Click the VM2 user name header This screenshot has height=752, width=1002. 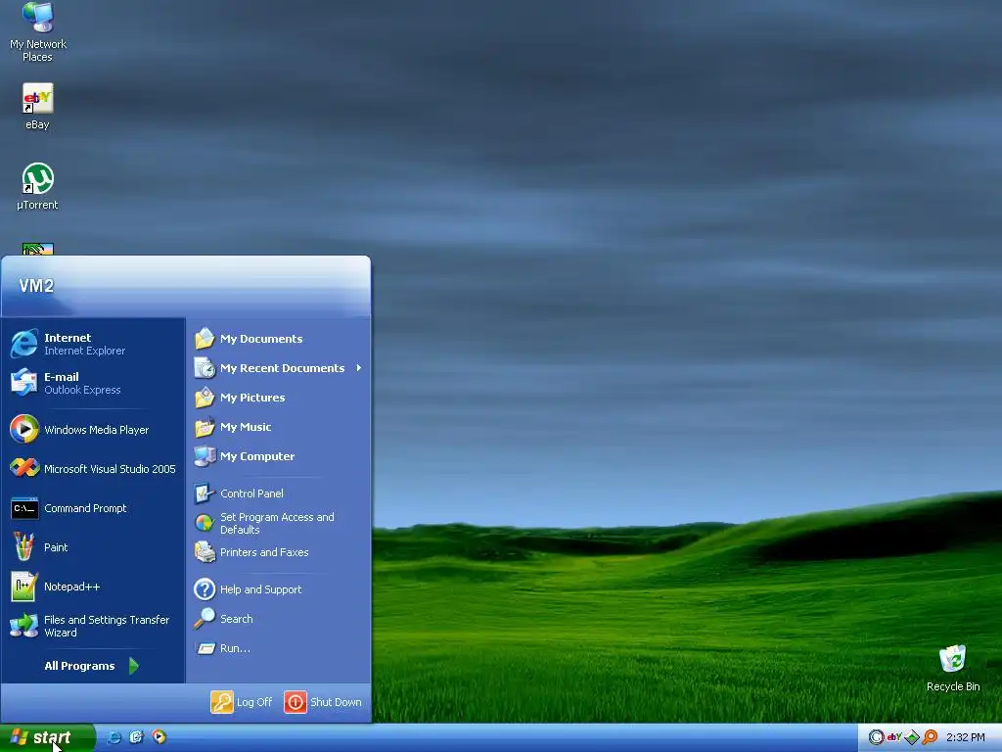tap(36, 286)
